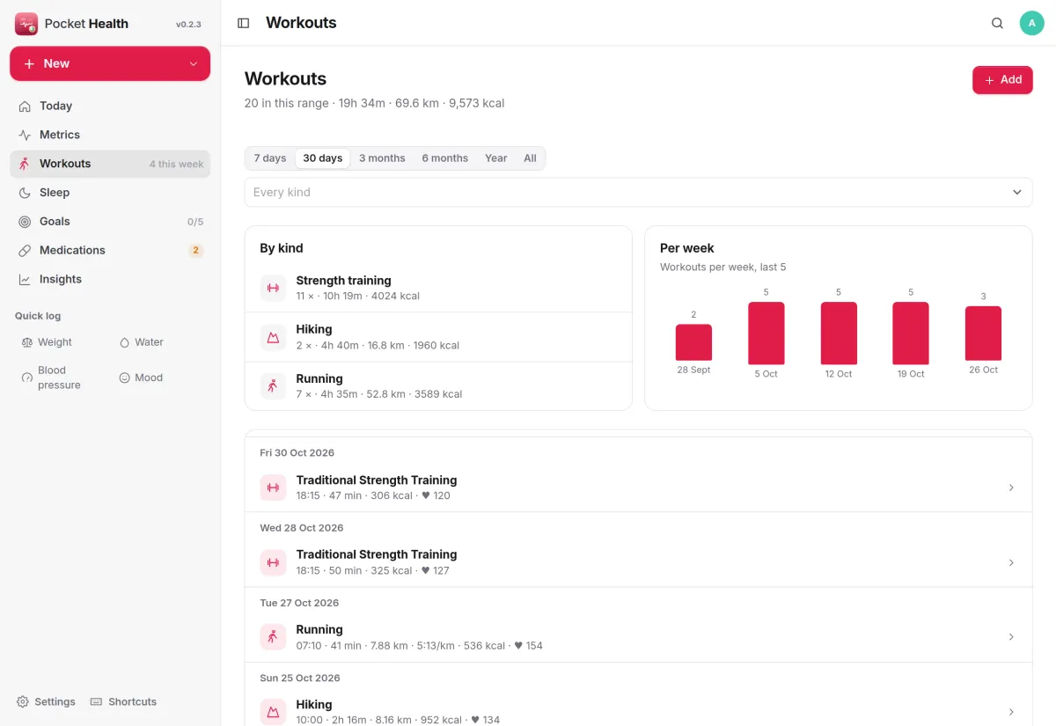Click the Goals target icon
Image resolution: width=1056 pixels, height=726 pixels.
click(x=25, y=222)
